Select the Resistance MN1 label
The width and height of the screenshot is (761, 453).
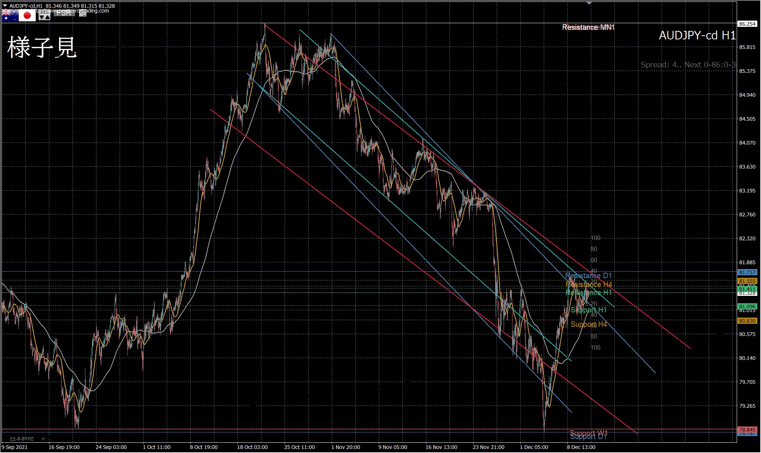click(x=588, y=27)
